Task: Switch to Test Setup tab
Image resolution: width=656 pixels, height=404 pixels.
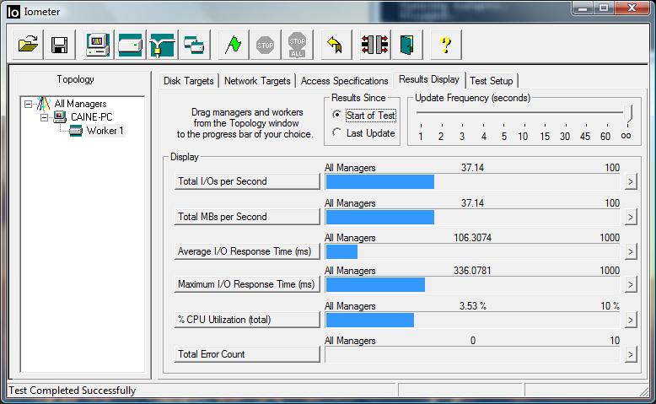Action: [492, 81]
